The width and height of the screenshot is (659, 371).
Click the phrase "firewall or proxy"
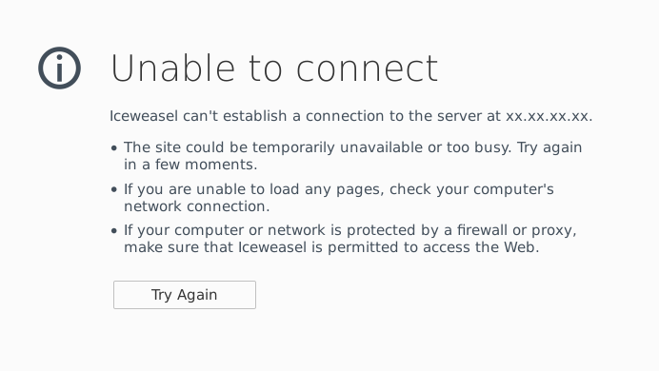pyautogui.click(x=516, y=231)
